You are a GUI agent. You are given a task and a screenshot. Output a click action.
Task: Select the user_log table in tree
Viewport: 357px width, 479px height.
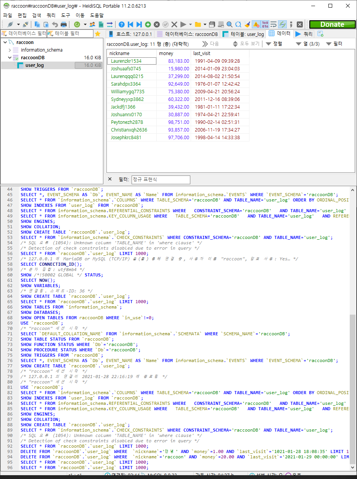click(x=34, y=65)
